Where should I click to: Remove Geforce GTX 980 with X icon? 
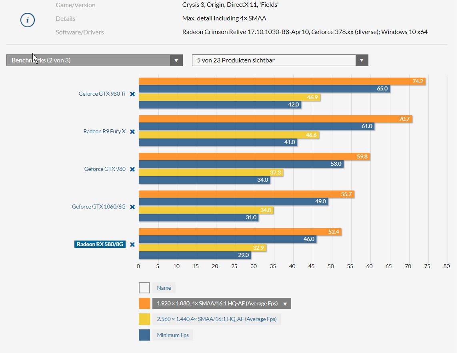pos(132,169)
